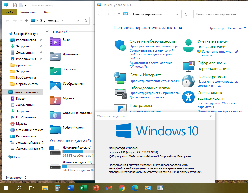Open the Explorer address bar history dropdown
The height and width of the screenshot is (193, 248).
(x=78, y=21)
